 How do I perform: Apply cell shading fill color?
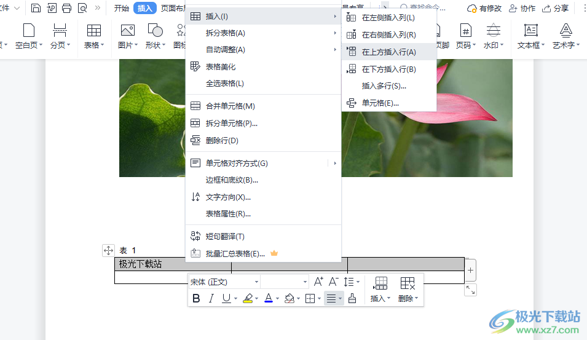pos(290,298)
